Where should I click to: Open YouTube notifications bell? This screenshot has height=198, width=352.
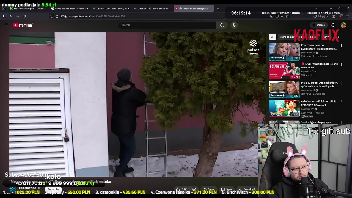pyautogui.click(x=333, y=25)
